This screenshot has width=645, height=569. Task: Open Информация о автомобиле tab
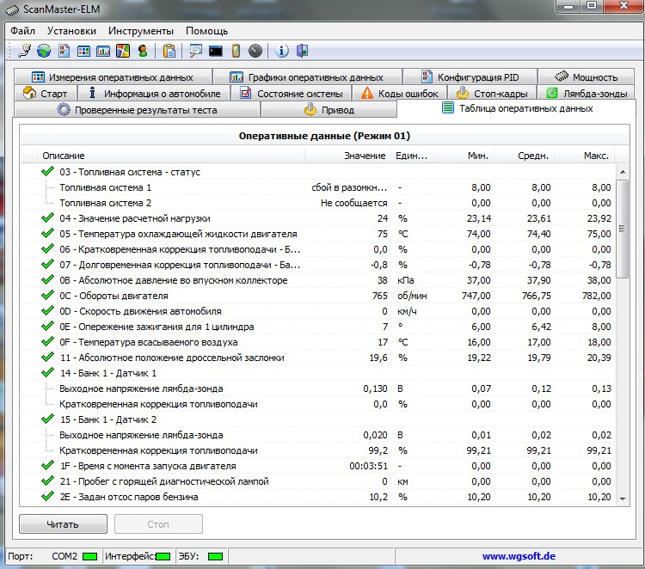[x=154, y=94]
